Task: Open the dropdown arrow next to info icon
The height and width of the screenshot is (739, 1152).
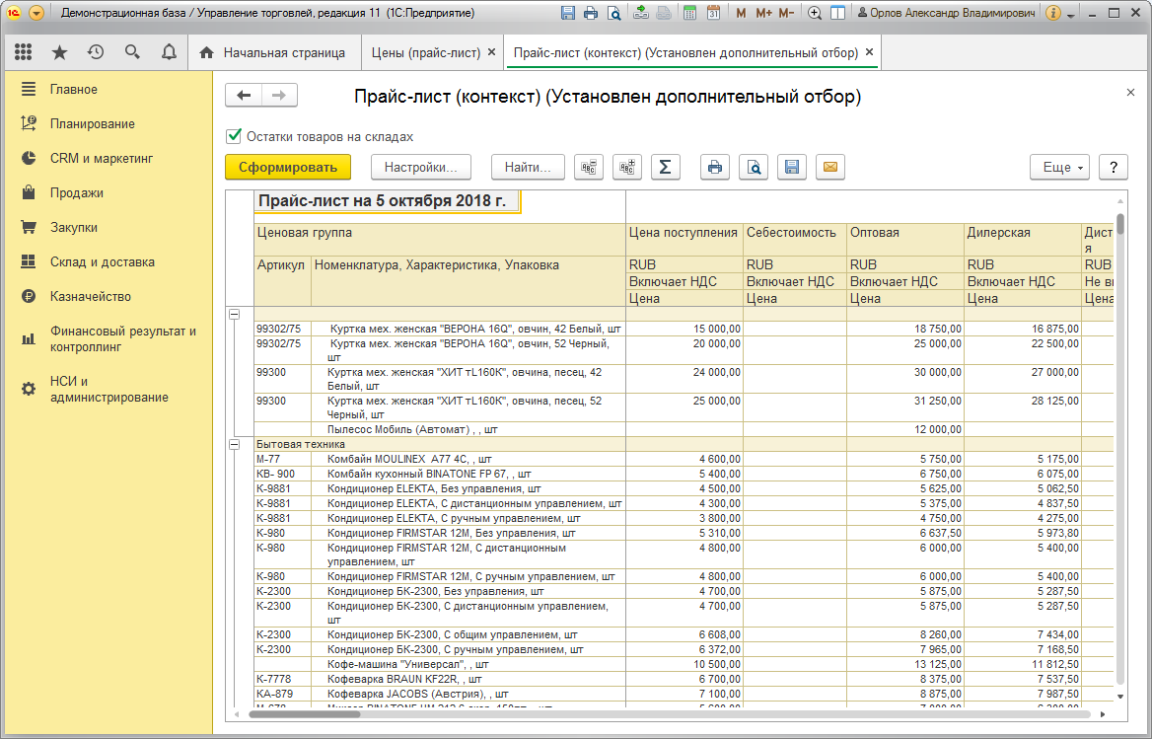Action: 1071,15
